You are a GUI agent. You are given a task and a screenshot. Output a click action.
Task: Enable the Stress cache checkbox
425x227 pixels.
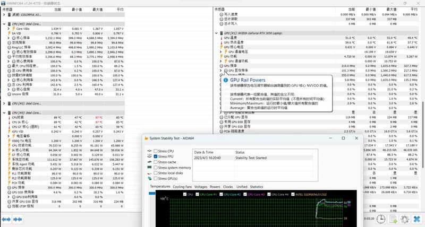point(156,162)
